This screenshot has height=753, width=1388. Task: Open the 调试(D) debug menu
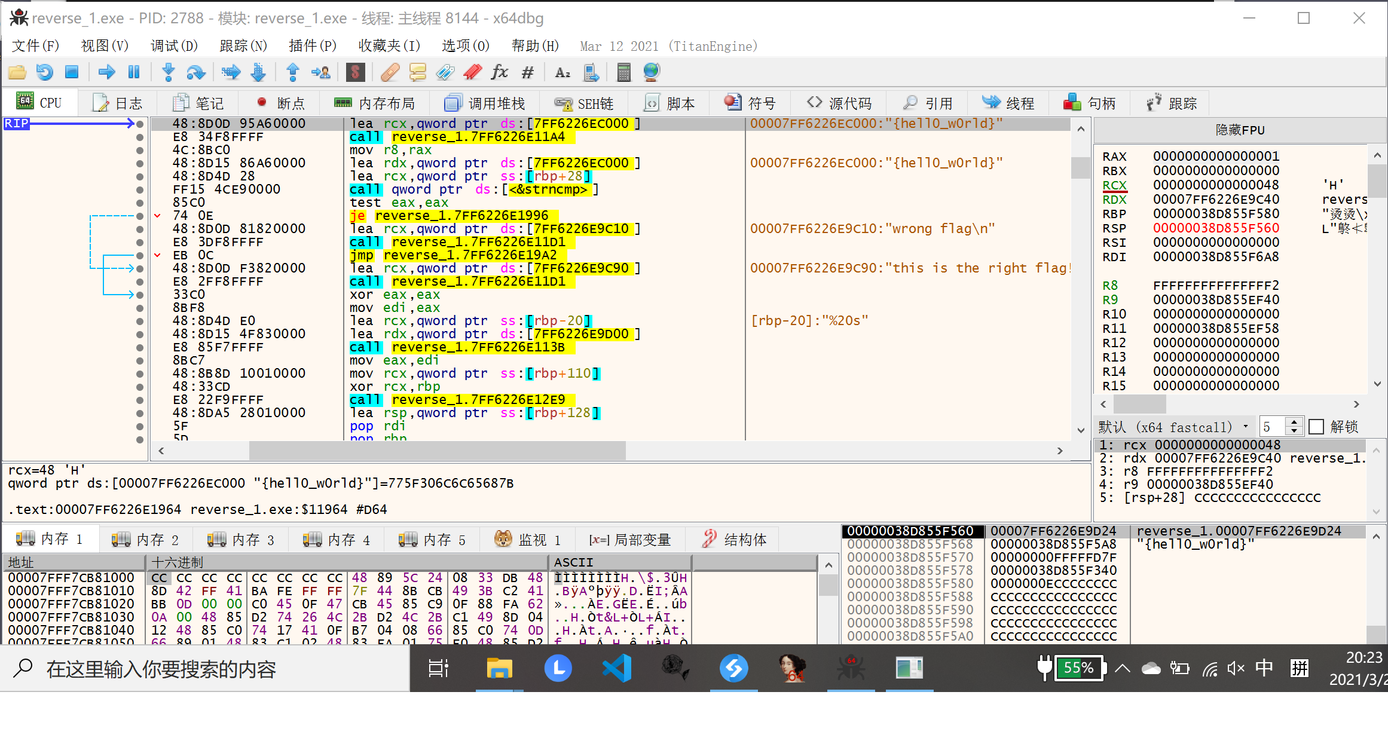174,46
